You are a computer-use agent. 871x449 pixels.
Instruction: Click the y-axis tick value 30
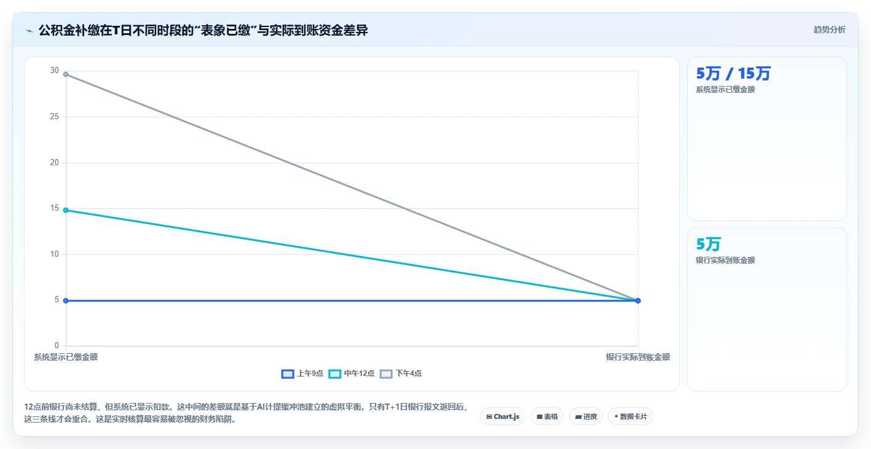tap(55, 71)
